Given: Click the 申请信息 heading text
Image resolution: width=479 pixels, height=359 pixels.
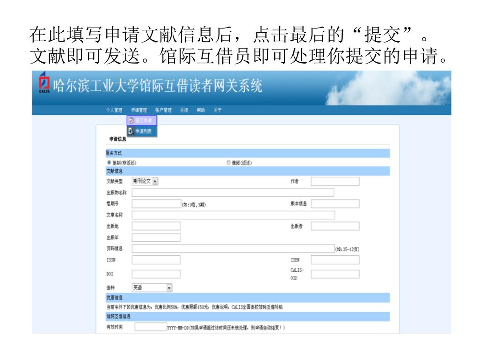Looking at the screenshot, I should coord(118,139).
